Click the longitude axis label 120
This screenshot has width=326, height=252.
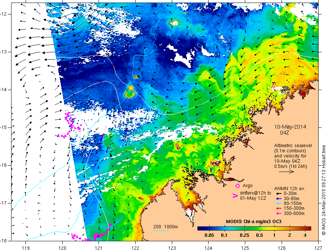click(x=62, y=248)
